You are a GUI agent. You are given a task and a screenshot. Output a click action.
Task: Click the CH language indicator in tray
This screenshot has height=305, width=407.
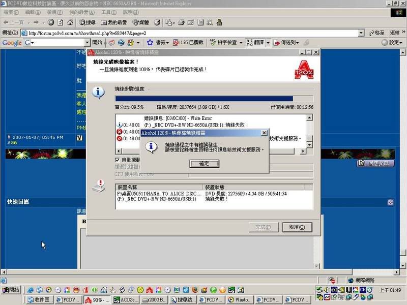click(x=363, y=289)
